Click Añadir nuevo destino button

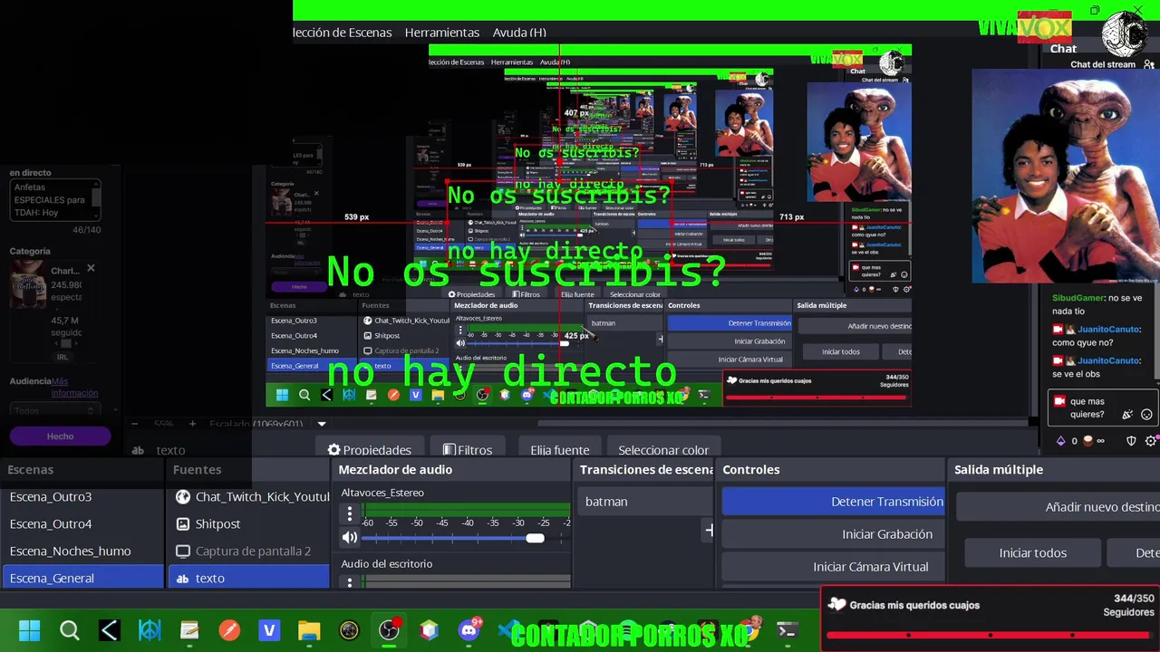point(1058,507)
